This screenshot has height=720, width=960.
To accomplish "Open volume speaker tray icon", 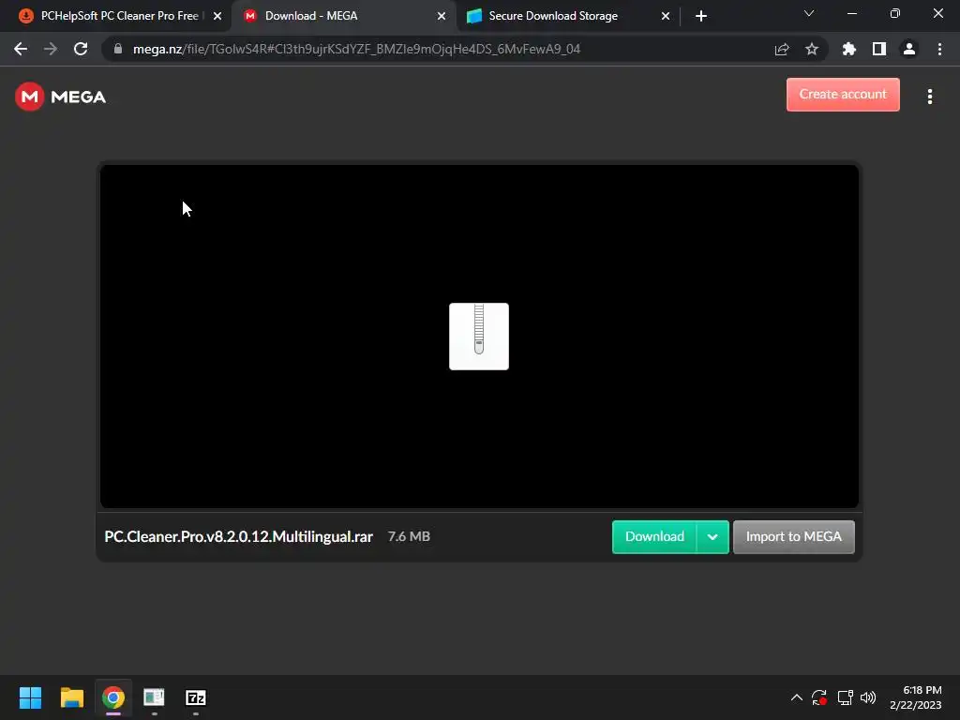I will [x=868, y=697].
